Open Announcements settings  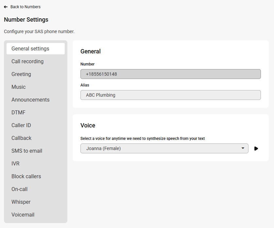point(36,100)
